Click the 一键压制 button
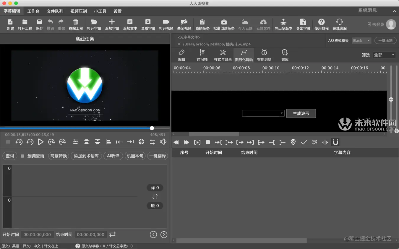The width and height of the screenshot is (399, 249). [385, 41]
